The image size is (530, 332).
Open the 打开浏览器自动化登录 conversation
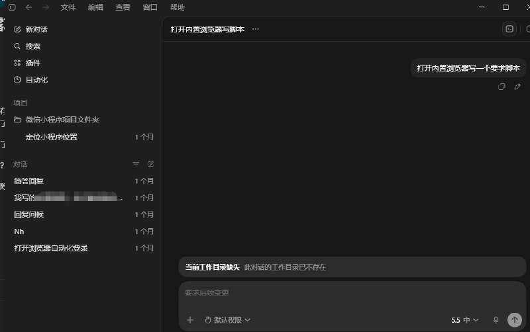point(83,248)
